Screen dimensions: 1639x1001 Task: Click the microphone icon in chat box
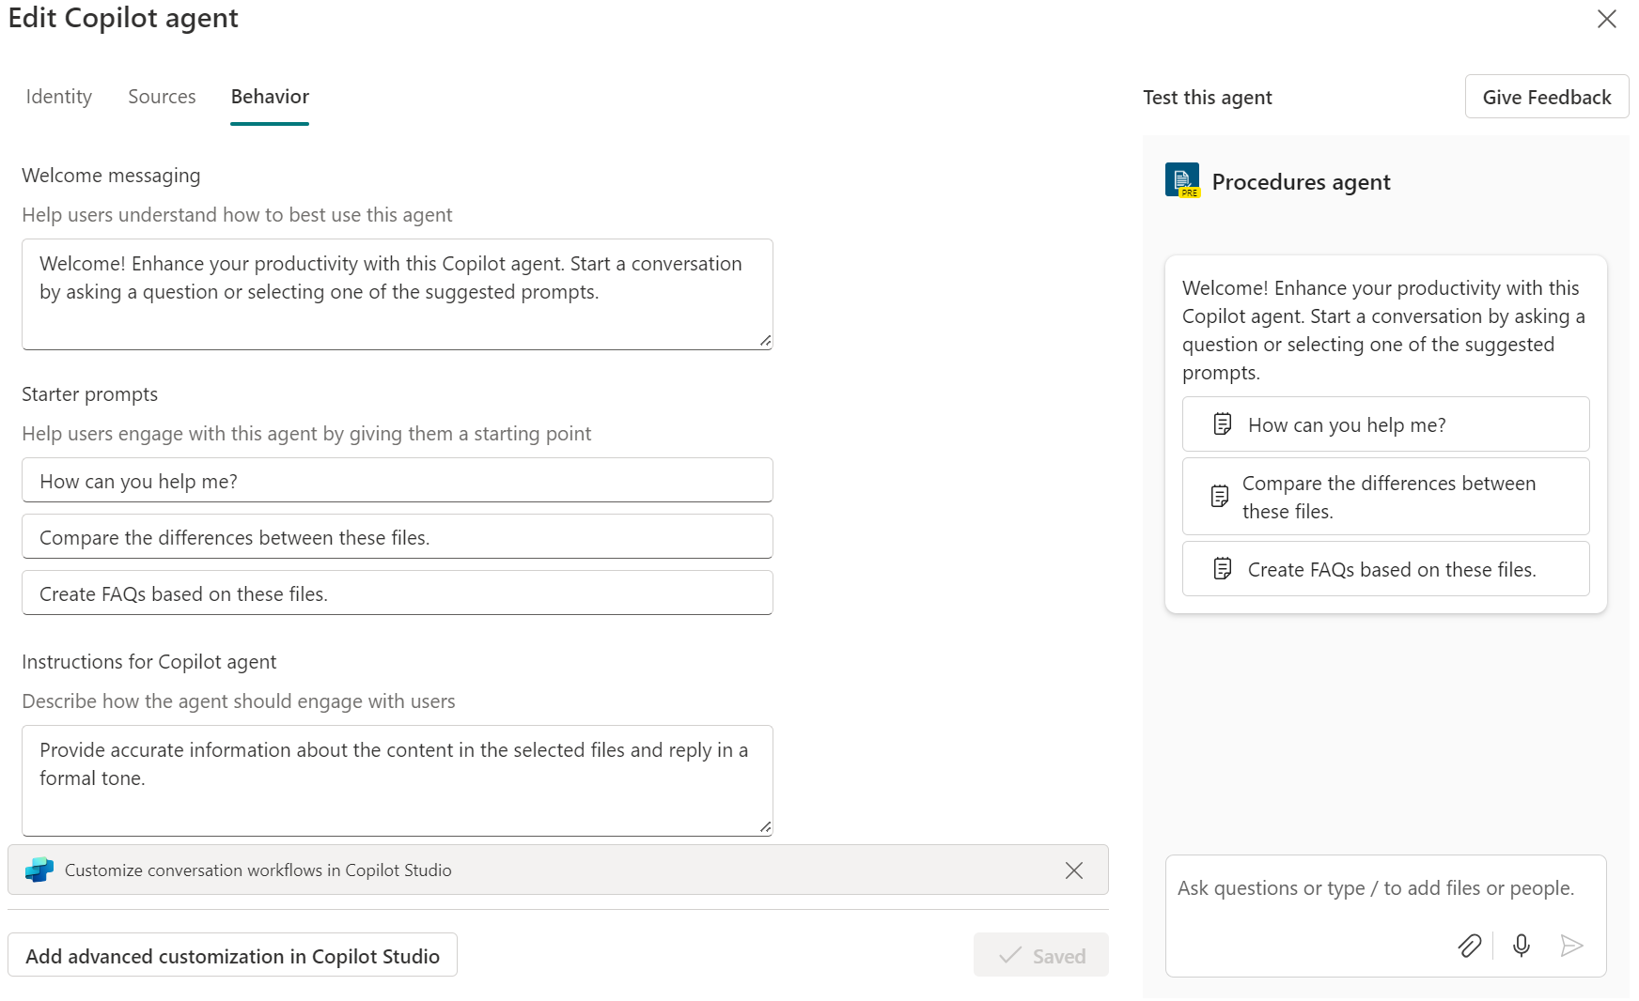click(x=1521, y=946)
